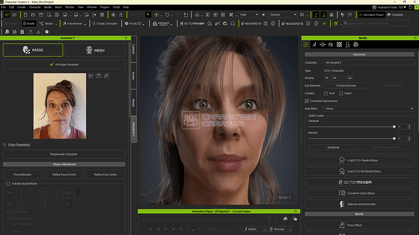Viewport: 419px width, 235px height.
Task: Open a project with the folder icon in toolbar
Action: [33, 15]
